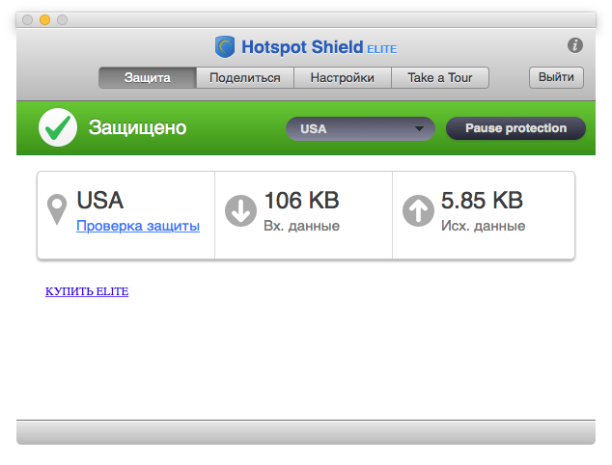The height and width of the screenshot is (465, 612).
Task: Click the Hotspot Shield ELITE title
Action: pyautogui.click(x=319, y=47)
